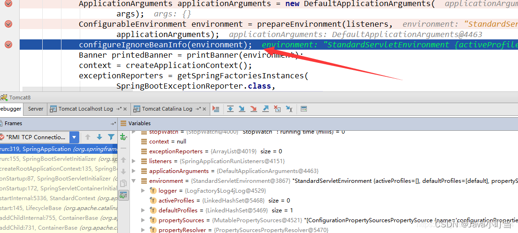518x233 pixels.
Task: Select frame run:319, SpringApplication
Action: point(59,149)
